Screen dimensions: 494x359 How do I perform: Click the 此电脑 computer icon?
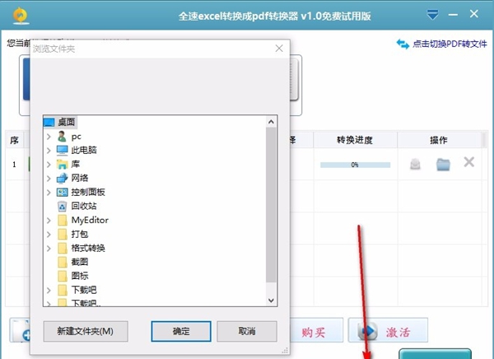62,151
